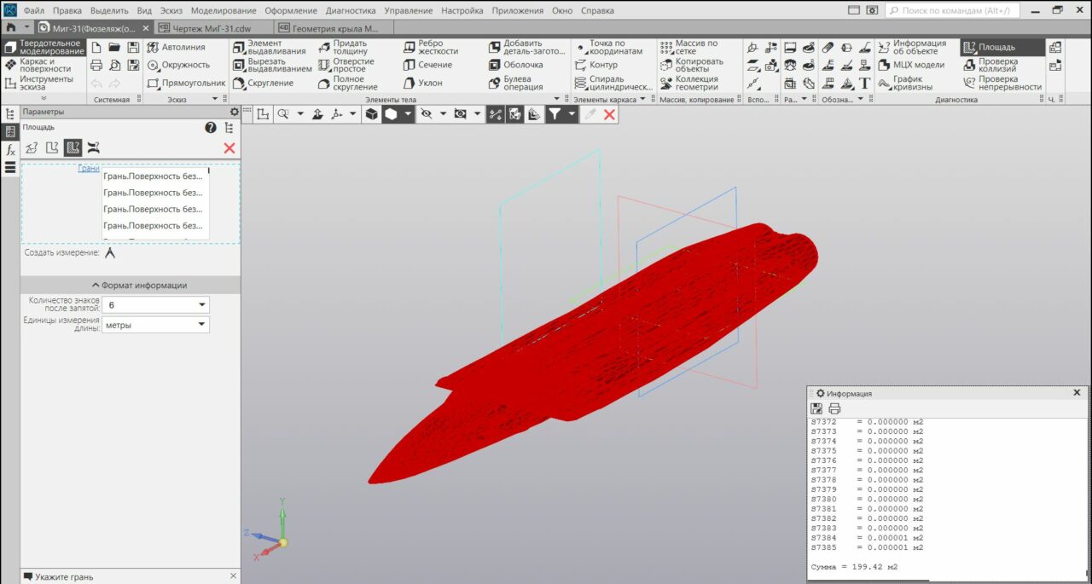Cancel the Площадь command with red X

point(229,148)
